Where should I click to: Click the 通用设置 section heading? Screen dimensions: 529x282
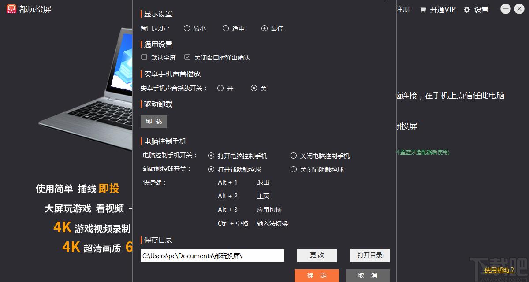[x=158, y=45]
